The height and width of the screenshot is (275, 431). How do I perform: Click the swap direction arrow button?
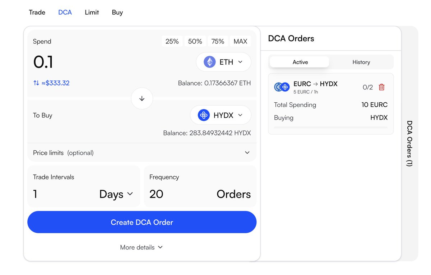[x=142, y=98]
